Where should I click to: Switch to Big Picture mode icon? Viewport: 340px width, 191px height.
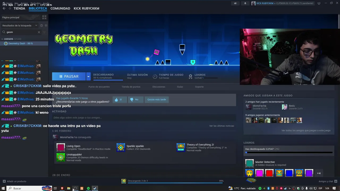click(319, 3)
